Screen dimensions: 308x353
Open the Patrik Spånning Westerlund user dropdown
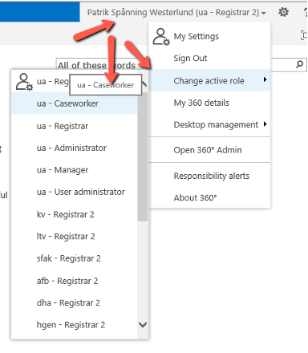(x=176, y=12)
